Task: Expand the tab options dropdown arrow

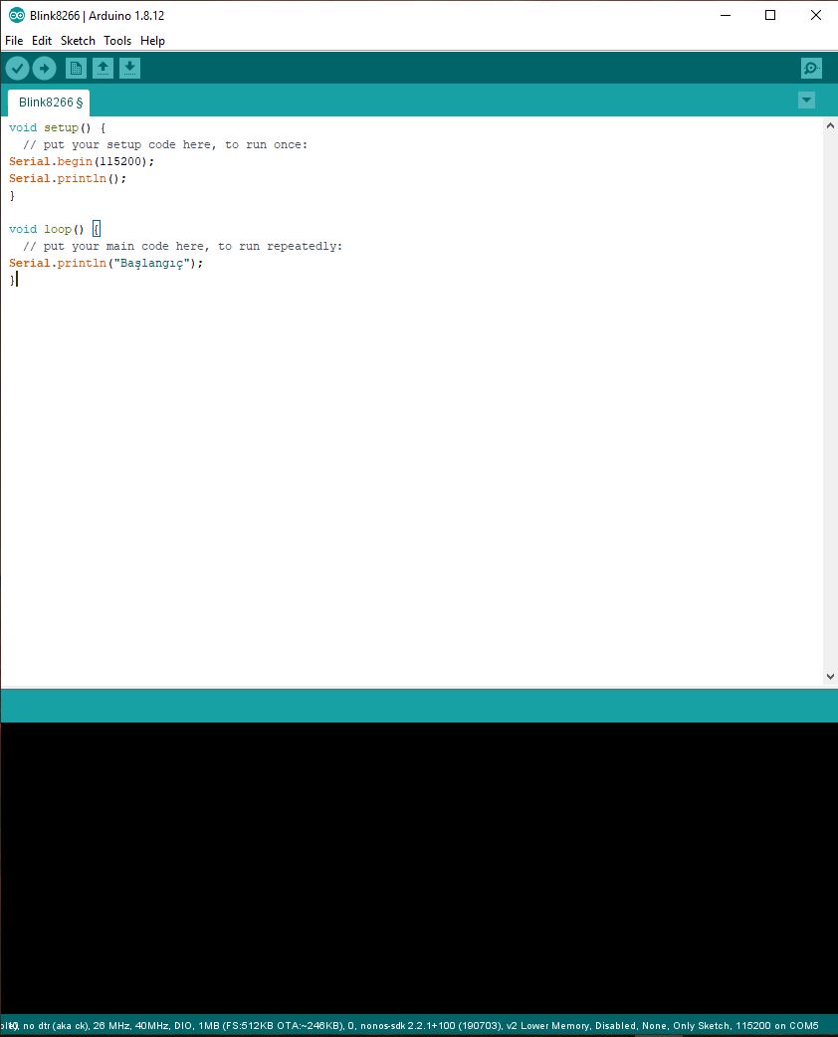Action: click(806, 101)
